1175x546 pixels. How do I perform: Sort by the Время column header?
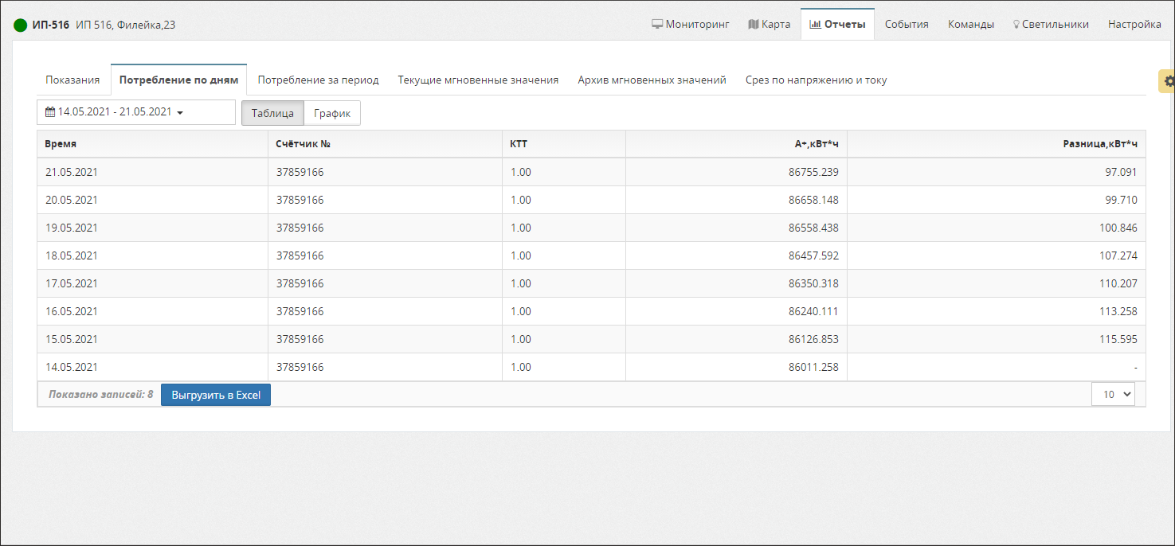61,144
